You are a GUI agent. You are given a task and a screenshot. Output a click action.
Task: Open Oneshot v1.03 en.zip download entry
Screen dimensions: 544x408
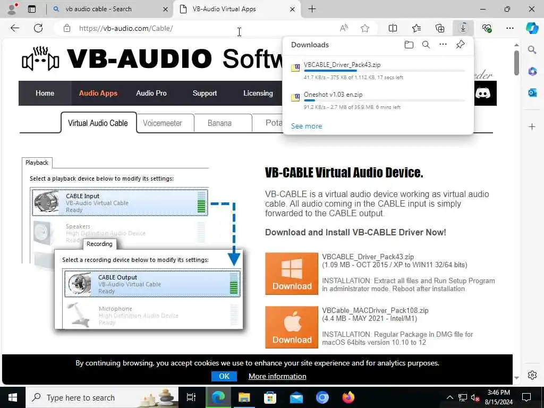click(378, 100)
